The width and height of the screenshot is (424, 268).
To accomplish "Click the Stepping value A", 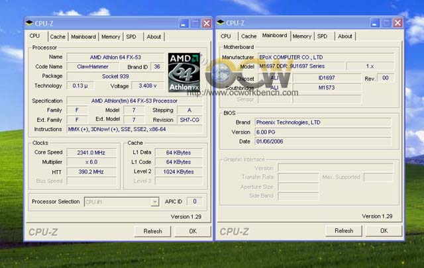I will (189, 111).
